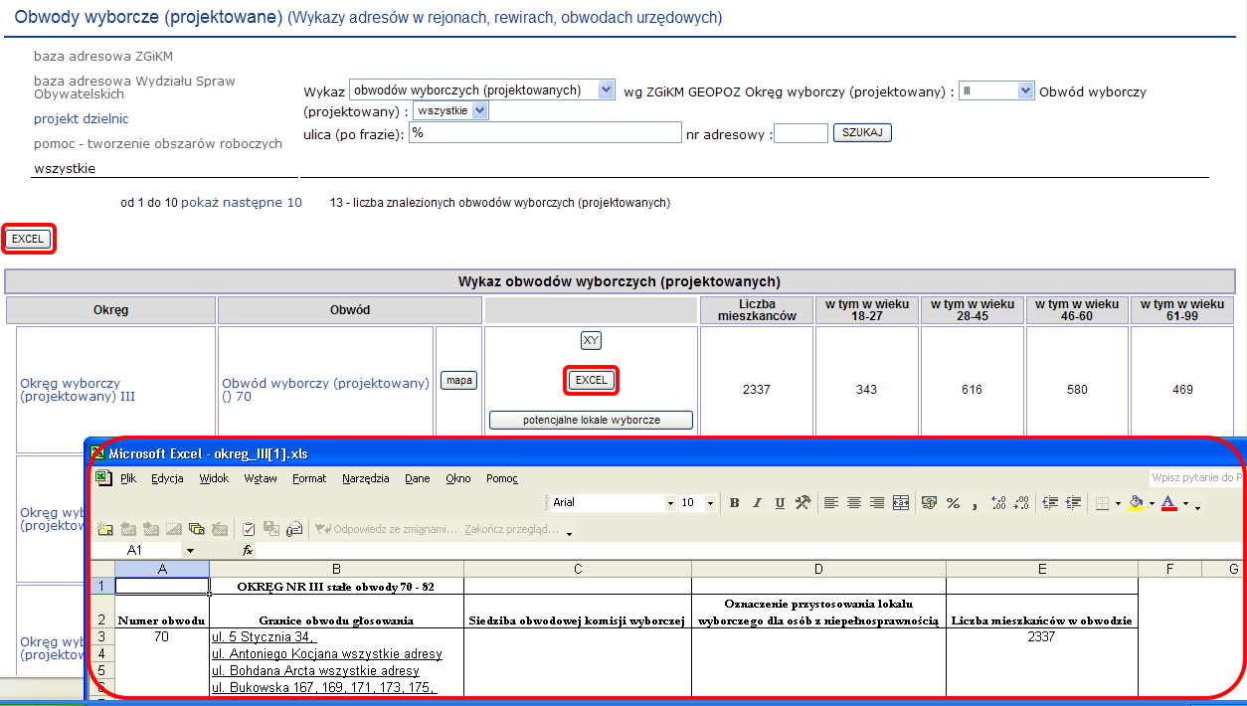This screenshot has width=1247, height=706.
Task: Click the Merge and Center icon
Action: pyautogui.click(x=901, y=503)
